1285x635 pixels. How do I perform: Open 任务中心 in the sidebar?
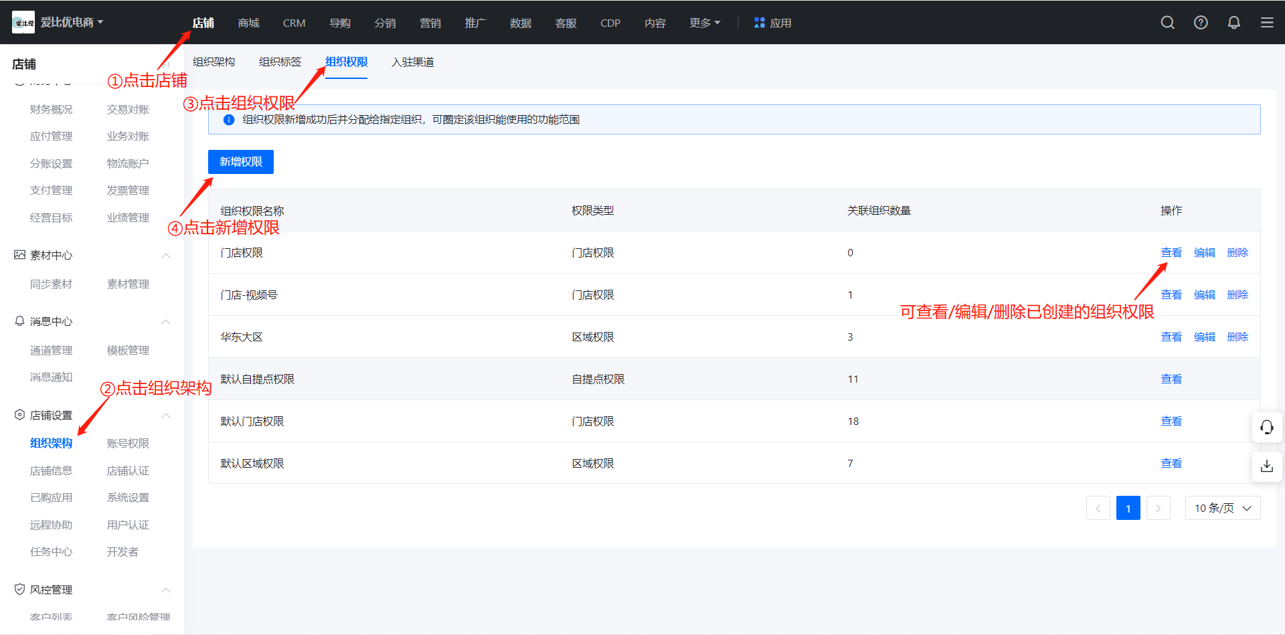click(51, 551)
